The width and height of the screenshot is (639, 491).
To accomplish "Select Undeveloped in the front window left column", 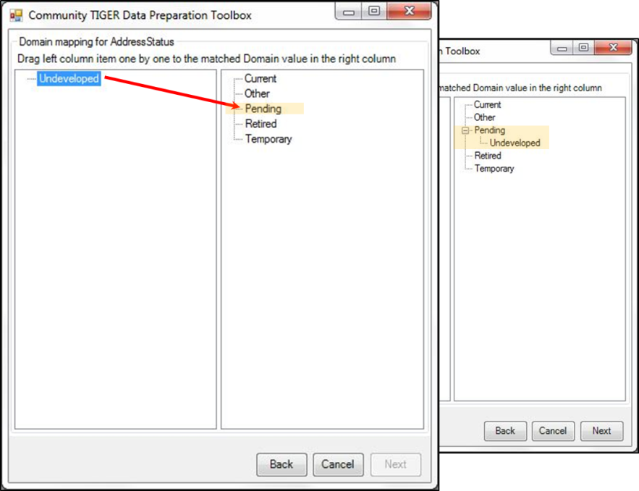I will point(69,78).
